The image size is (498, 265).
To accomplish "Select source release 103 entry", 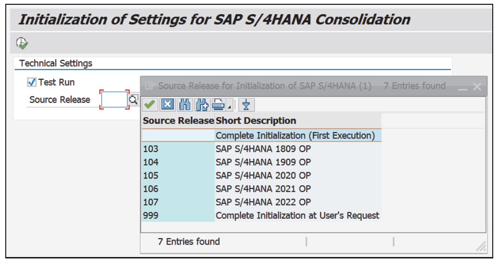I will [151, 149].
